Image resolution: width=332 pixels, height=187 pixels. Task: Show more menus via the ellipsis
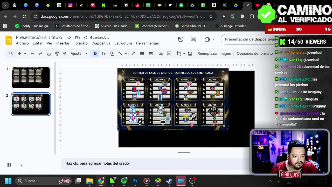pyautogui.click(x=162, y=43)
